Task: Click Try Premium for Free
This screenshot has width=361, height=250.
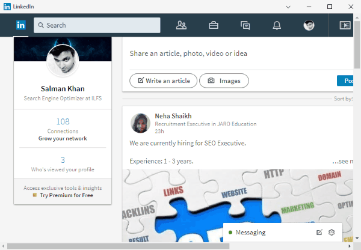Action: [66, 195]
